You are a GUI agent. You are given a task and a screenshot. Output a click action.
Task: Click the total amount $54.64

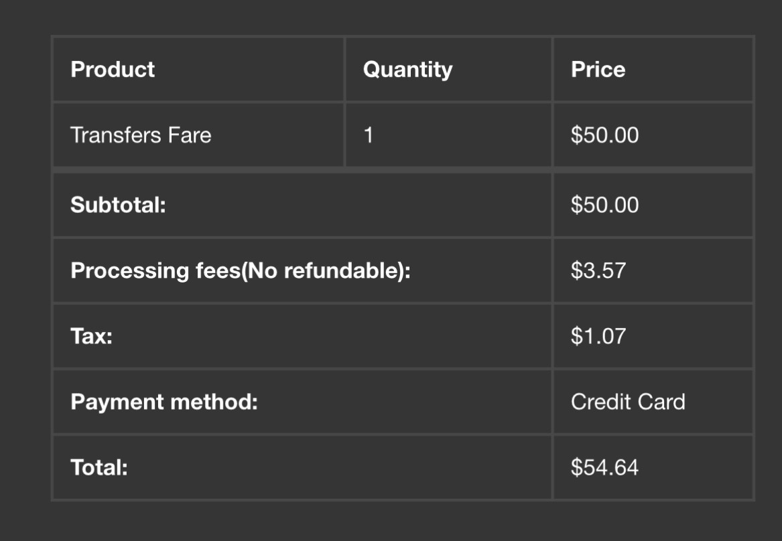[604, 467]
